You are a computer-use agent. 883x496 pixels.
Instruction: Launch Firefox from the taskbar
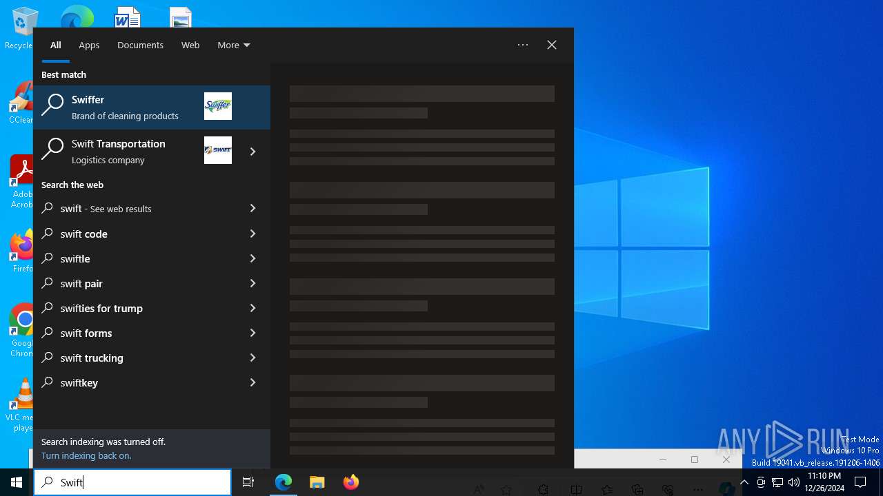pyautogui.click(x=351, y=482)
